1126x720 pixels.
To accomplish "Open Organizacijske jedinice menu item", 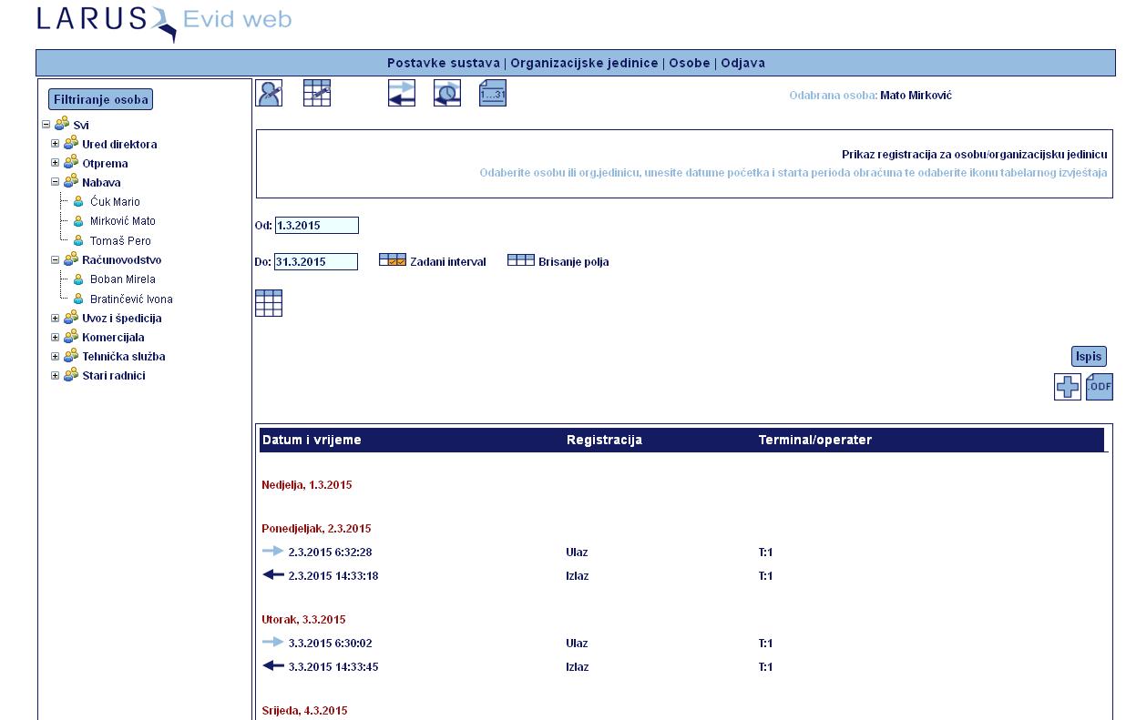I will pos(584,63).
